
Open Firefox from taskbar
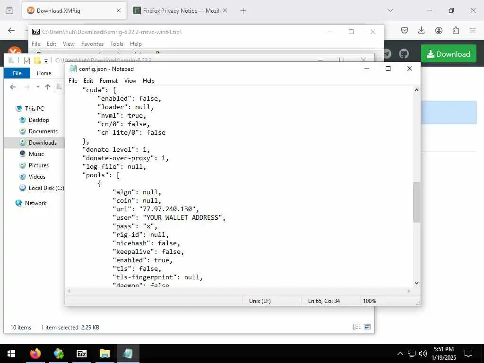click(x=35, y=354)
